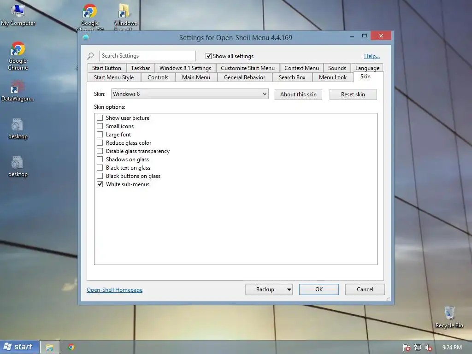Select the Skin tab
This screenshot has height=354, width=472.
pos(366,77)
